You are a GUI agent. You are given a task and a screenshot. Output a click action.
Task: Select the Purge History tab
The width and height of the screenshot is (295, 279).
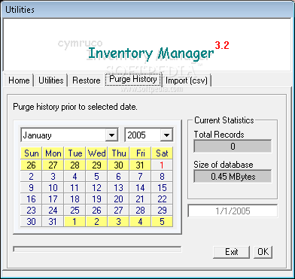coord(133,79)
